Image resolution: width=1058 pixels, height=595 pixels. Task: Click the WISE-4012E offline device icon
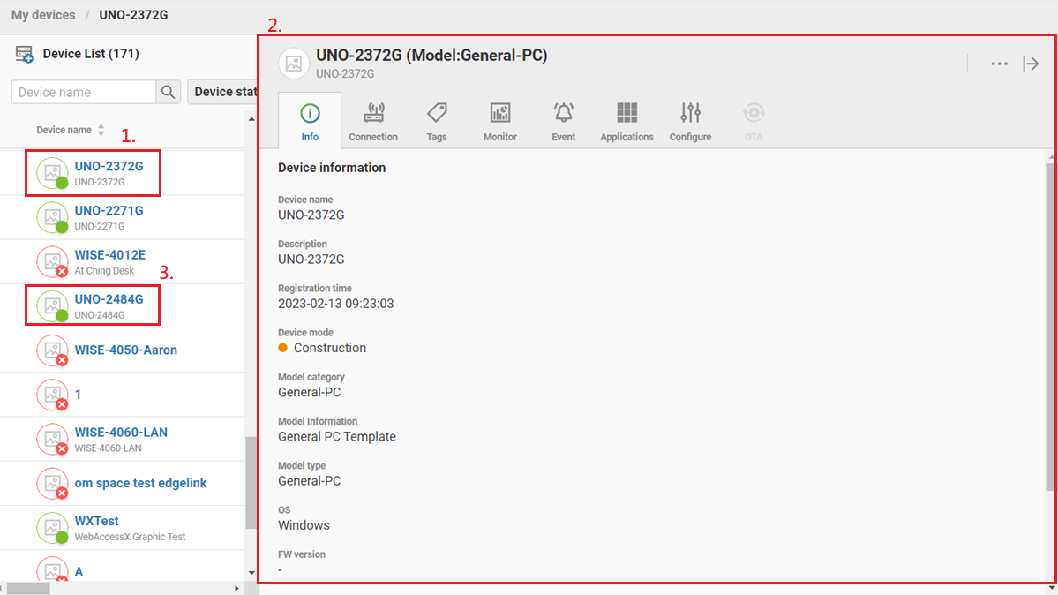click(x=52, y=262)
